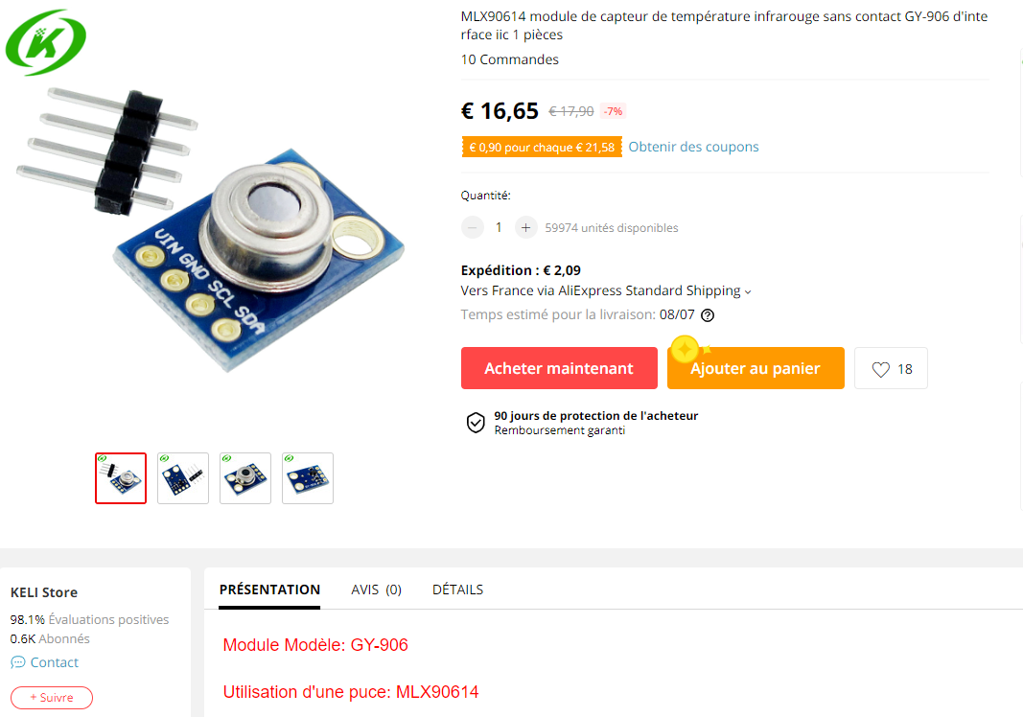Select the fourth board back thumbnail
The height and width of the screenshot is (717, 1023).
pos(308,478)
